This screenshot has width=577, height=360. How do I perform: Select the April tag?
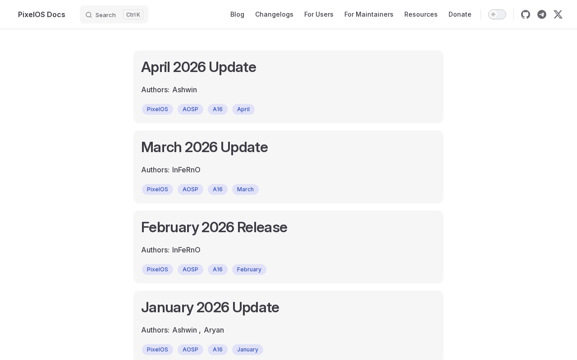point(243,109)
